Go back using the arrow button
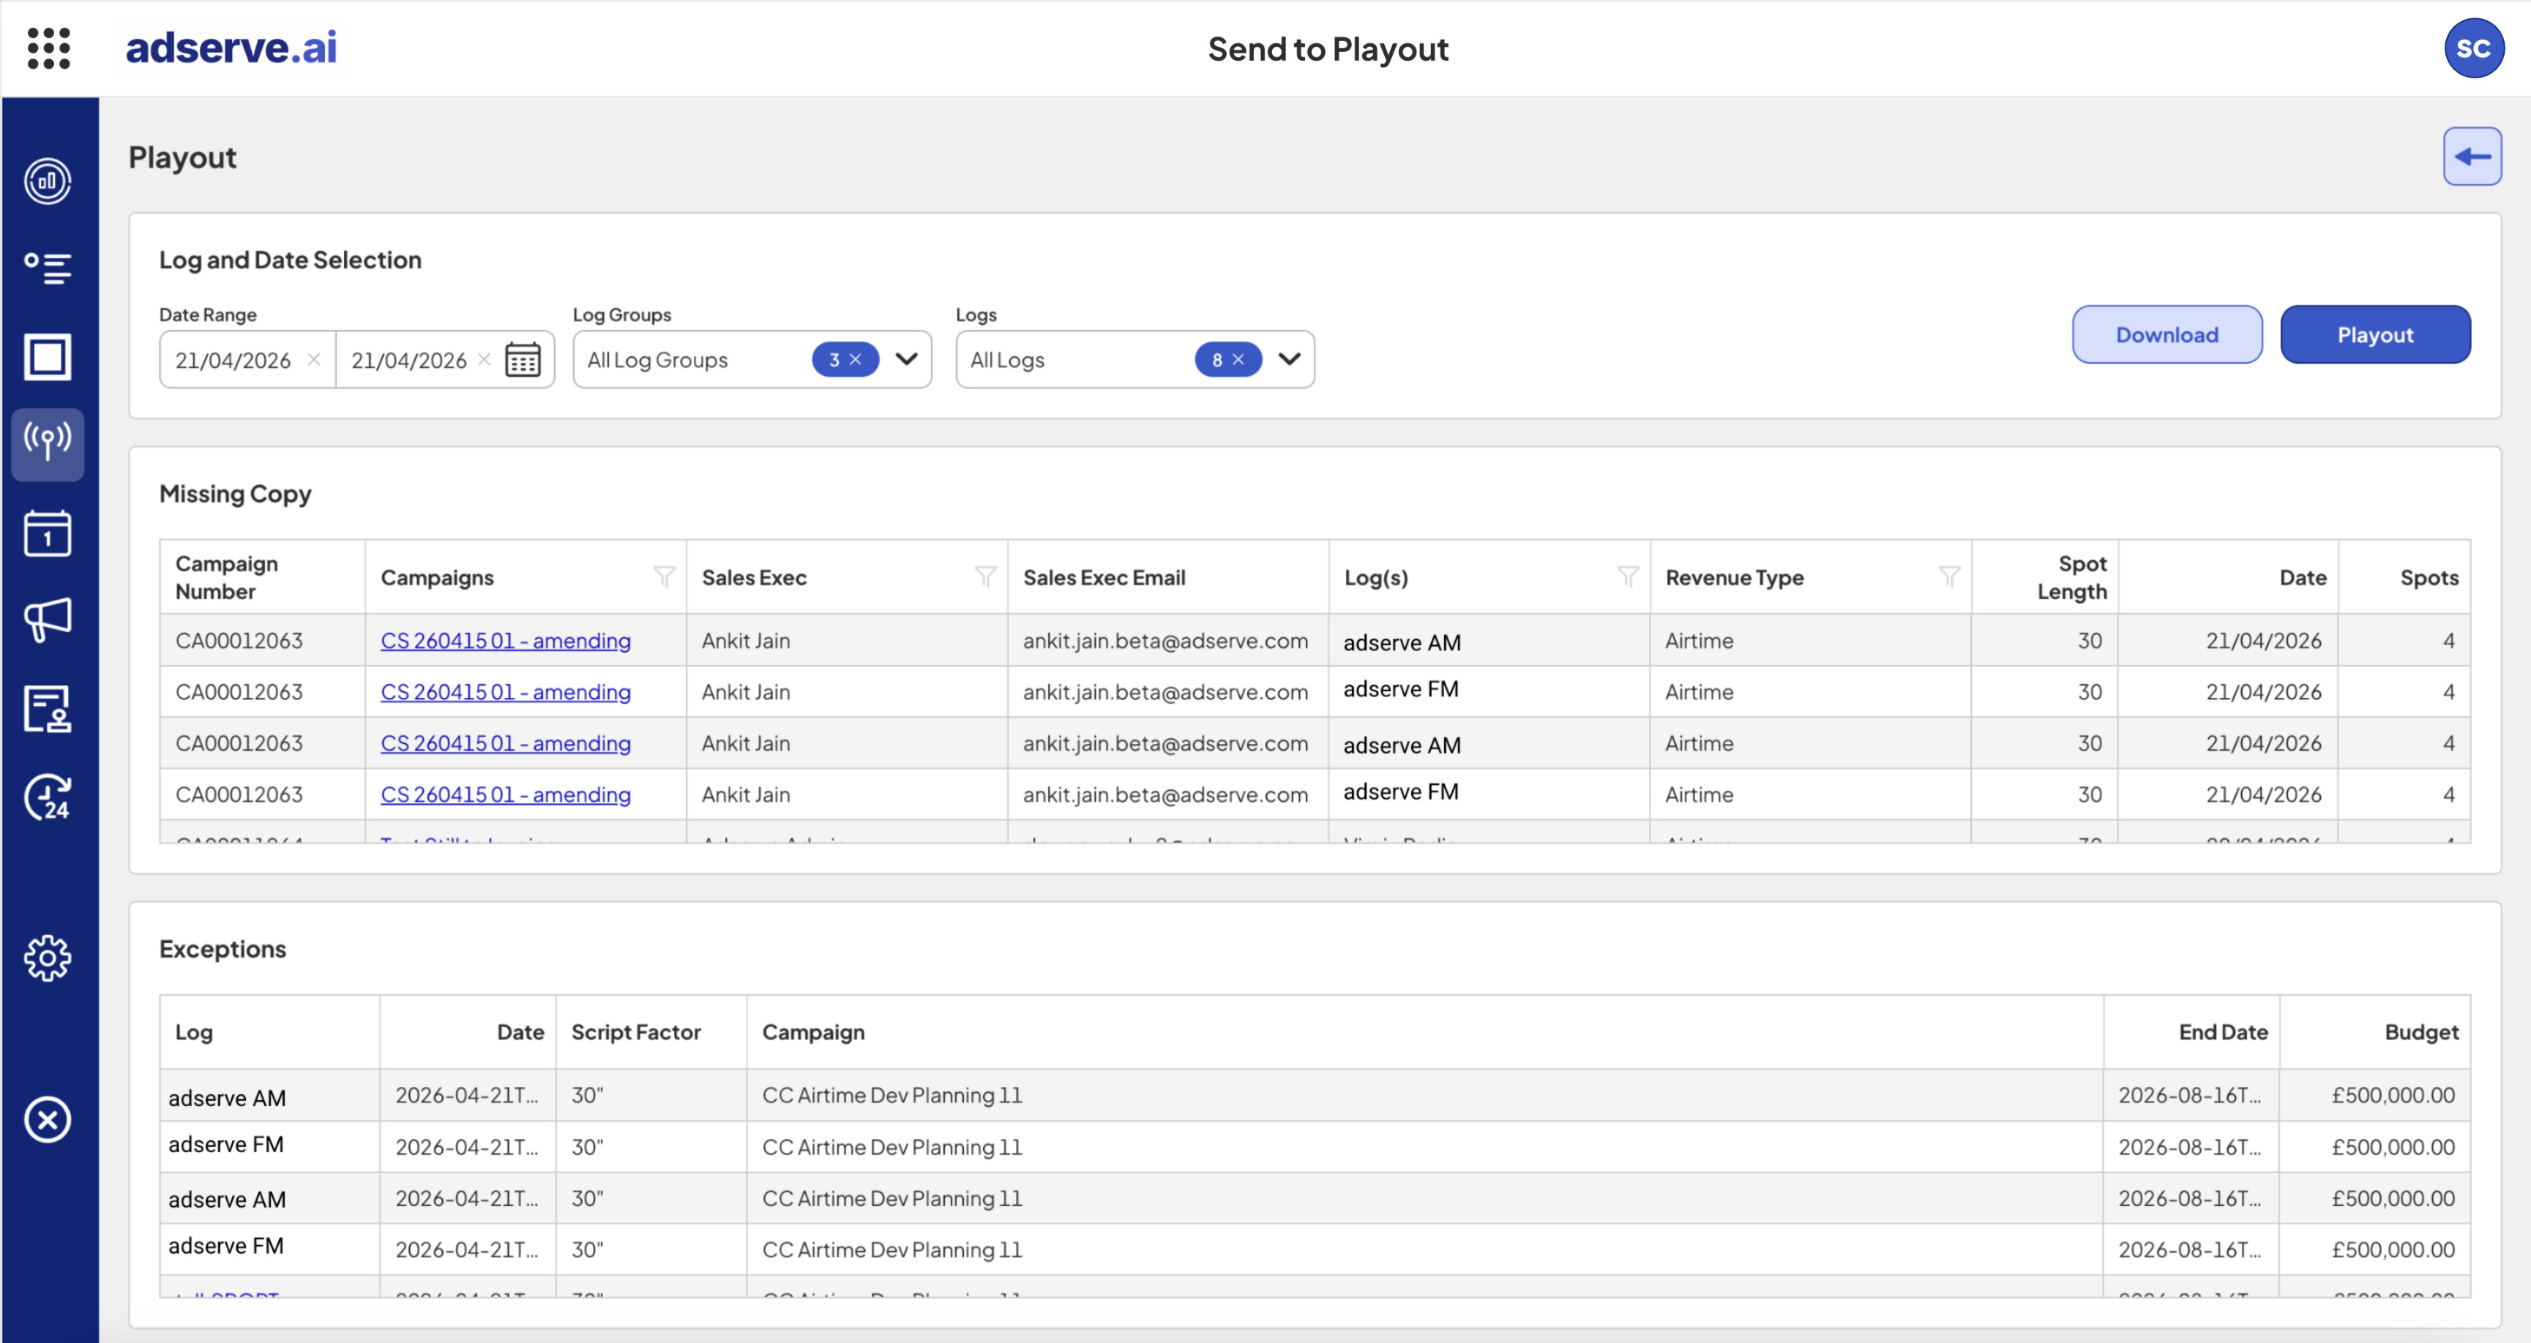The height and width of the screenshot is (1343, 2531). pyautogui.click(x=2472, y=156)
